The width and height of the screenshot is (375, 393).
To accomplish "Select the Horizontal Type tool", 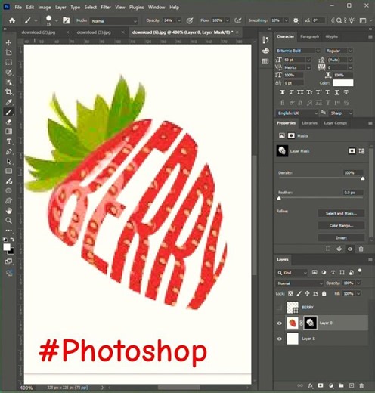I will tap(8, 141).
